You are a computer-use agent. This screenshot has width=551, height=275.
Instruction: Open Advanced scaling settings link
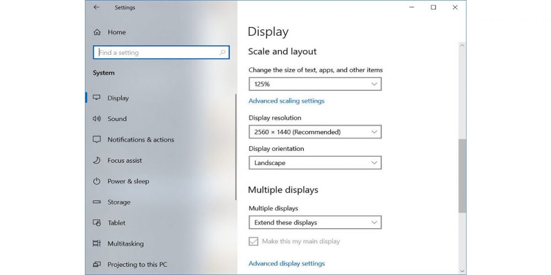287,101
